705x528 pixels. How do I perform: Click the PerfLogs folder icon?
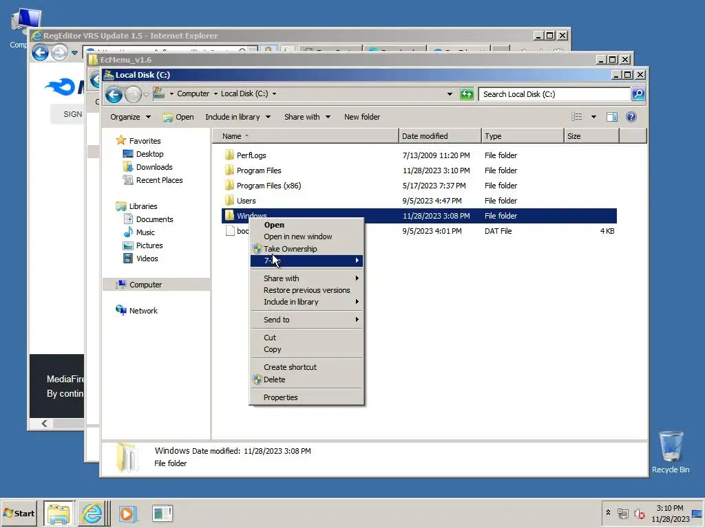pos(229,155)
